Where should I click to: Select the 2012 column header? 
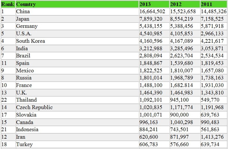[176, 4]
